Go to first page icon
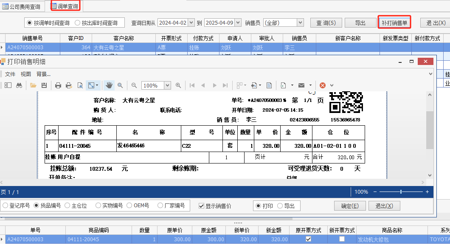The image size is (450, 248). coord(192,85)
